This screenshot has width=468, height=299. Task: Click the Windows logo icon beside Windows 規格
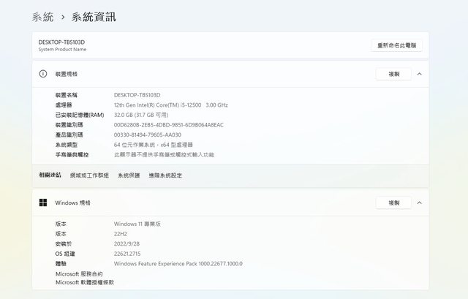click(43, 203)
